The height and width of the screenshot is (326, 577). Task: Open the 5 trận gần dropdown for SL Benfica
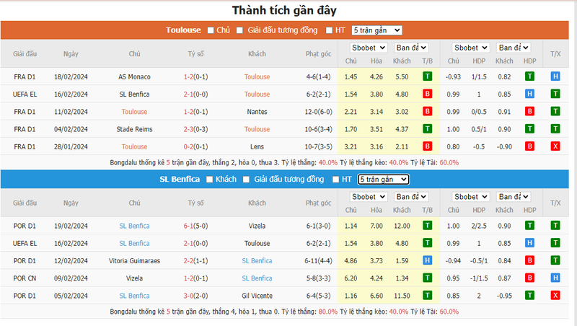click(x=383, y=179)
